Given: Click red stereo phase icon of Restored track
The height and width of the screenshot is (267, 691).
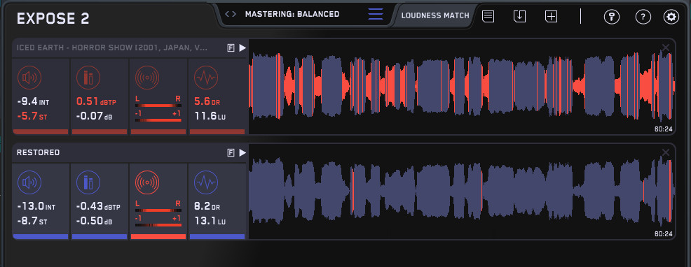Looking at the screenshot, I should (x=146, y=182).
